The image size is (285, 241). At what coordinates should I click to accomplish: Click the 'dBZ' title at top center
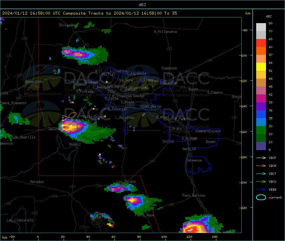coord(142,5)
